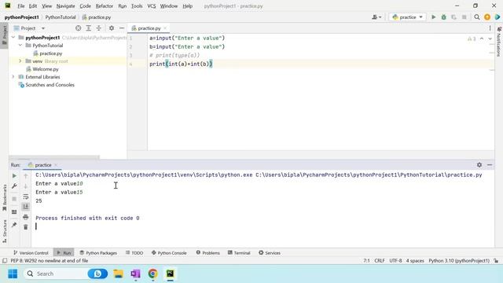
Task: Hide the Run tool window
Action: coord(490,164)
